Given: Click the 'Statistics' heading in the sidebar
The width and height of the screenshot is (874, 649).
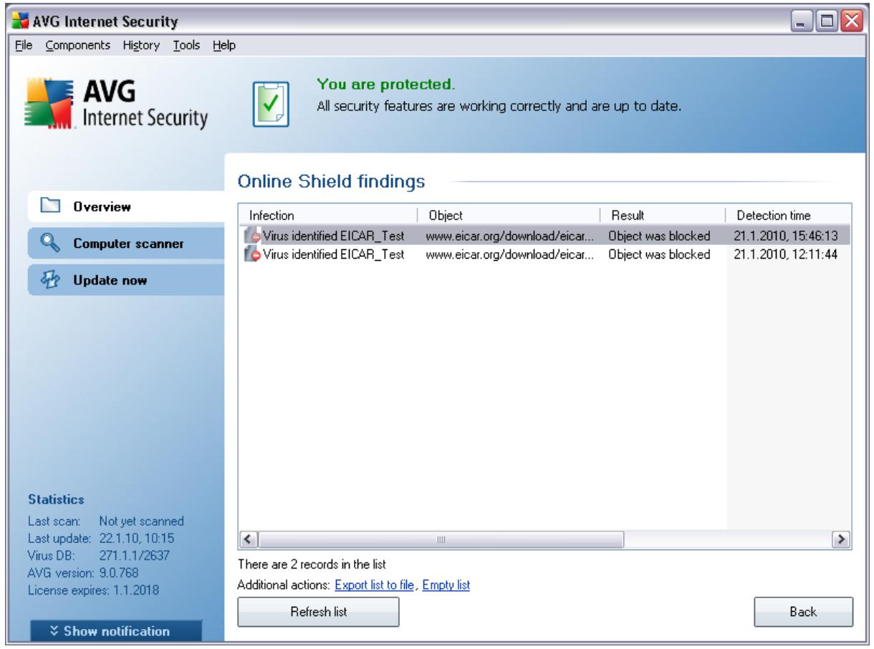Looking at the screenshot, I should pos(56,499).
